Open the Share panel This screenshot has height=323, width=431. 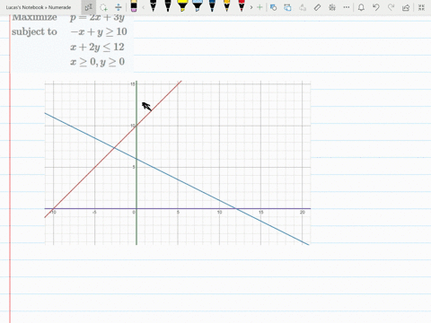click(406, 7)
